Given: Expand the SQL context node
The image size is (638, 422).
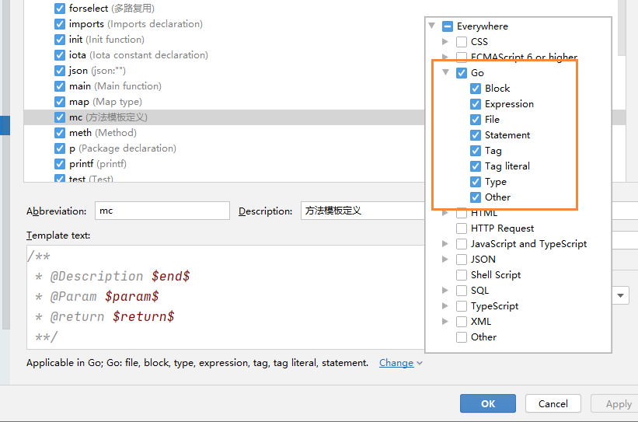Looking at the screenshot, I should [x=445, y=291].
